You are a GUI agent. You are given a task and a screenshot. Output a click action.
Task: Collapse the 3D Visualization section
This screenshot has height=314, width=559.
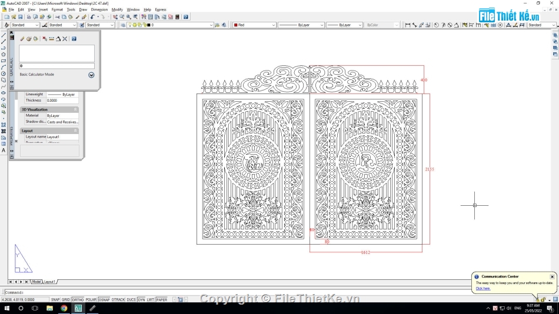[x=75, y=109]
